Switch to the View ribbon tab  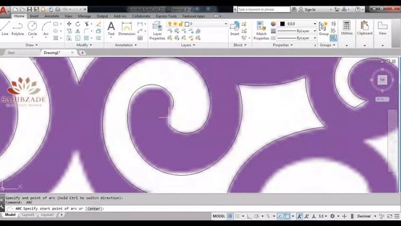tap(68, 16)
